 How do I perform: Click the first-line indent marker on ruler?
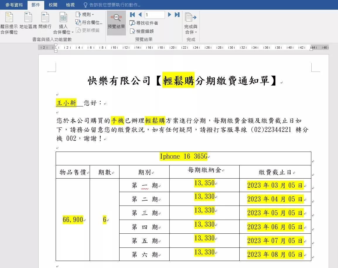(56, 45)
